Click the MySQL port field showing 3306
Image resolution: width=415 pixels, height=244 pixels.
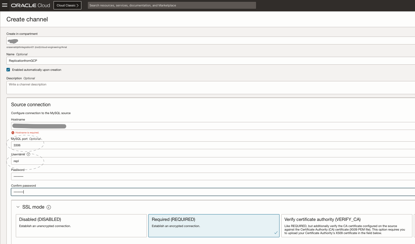tap(213, 145)
